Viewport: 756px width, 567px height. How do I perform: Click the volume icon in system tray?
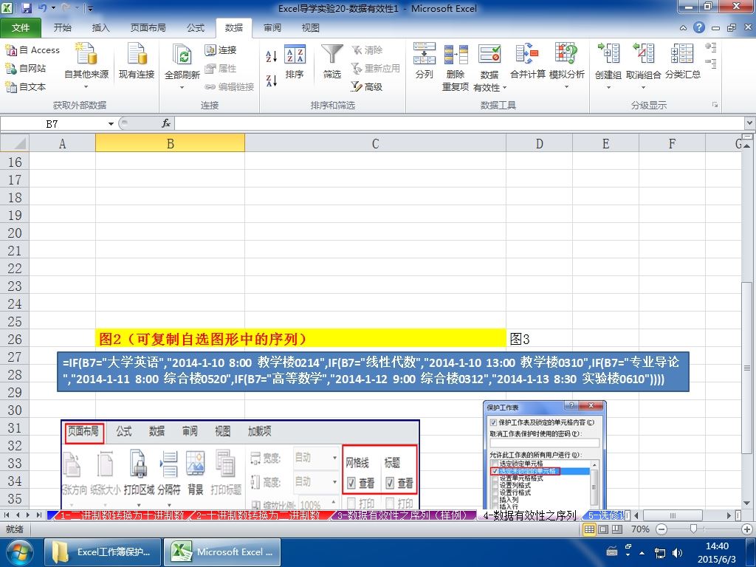coord(677,553)
